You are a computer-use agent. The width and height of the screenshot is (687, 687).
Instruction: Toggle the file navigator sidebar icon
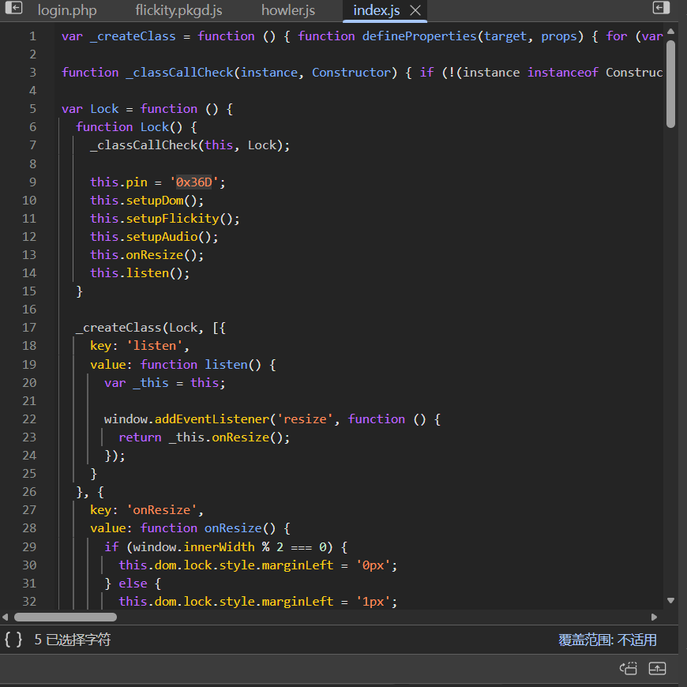(x=13, y=8)
